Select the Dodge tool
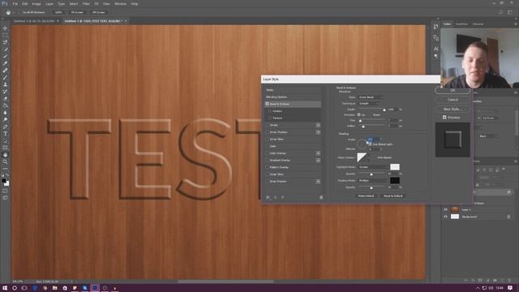The height and width of the screenshot is (292, 519). click(6, 119)
